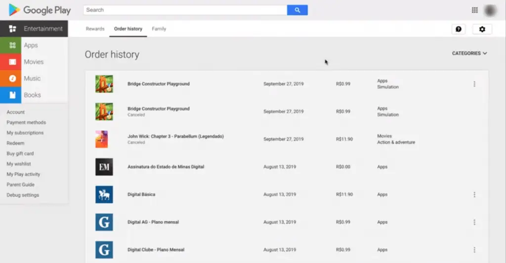
Task: Open the Music section label
Action: click(32, 79)
